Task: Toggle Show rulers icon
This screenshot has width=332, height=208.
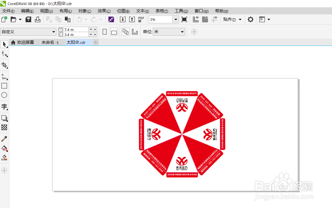Action: click(196, 20)
